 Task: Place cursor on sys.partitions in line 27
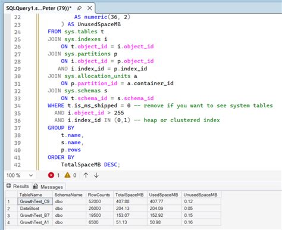pyautogui.click(x=87, y=54)
